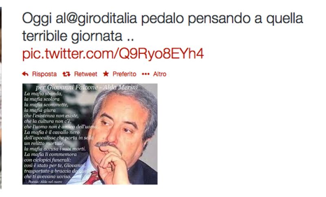Image resolution: width=326 pixels, height=197 pixels.
Task: Click 'Poesia: Alda nel cuore' image caption
Action: pyautogui.click(x=45, y=182)
